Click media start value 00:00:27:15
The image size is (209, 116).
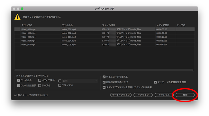(161, 37)
